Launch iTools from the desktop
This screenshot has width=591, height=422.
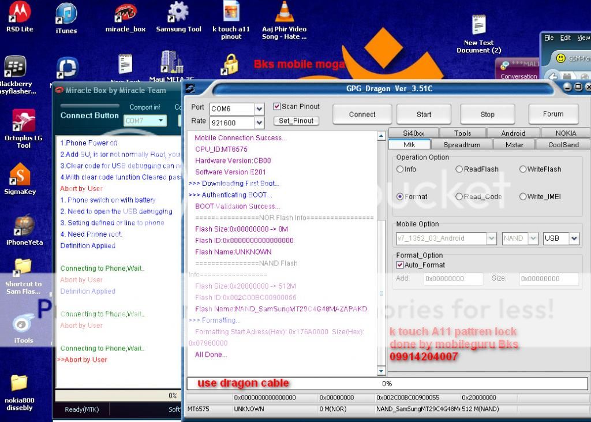23,328
